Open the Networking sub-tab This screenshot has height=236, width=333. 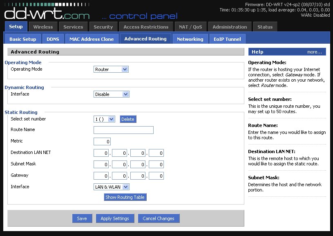[190, 39]
